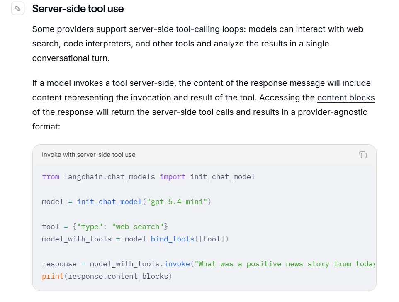Click the paragraph starting 'If a model invokes'
The image size is (399, 302).
point(204,105)
